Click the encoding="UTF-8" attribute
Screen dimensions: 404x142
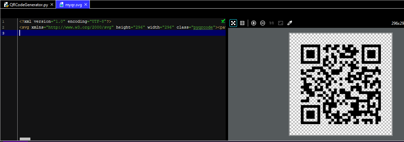(87, 22)
